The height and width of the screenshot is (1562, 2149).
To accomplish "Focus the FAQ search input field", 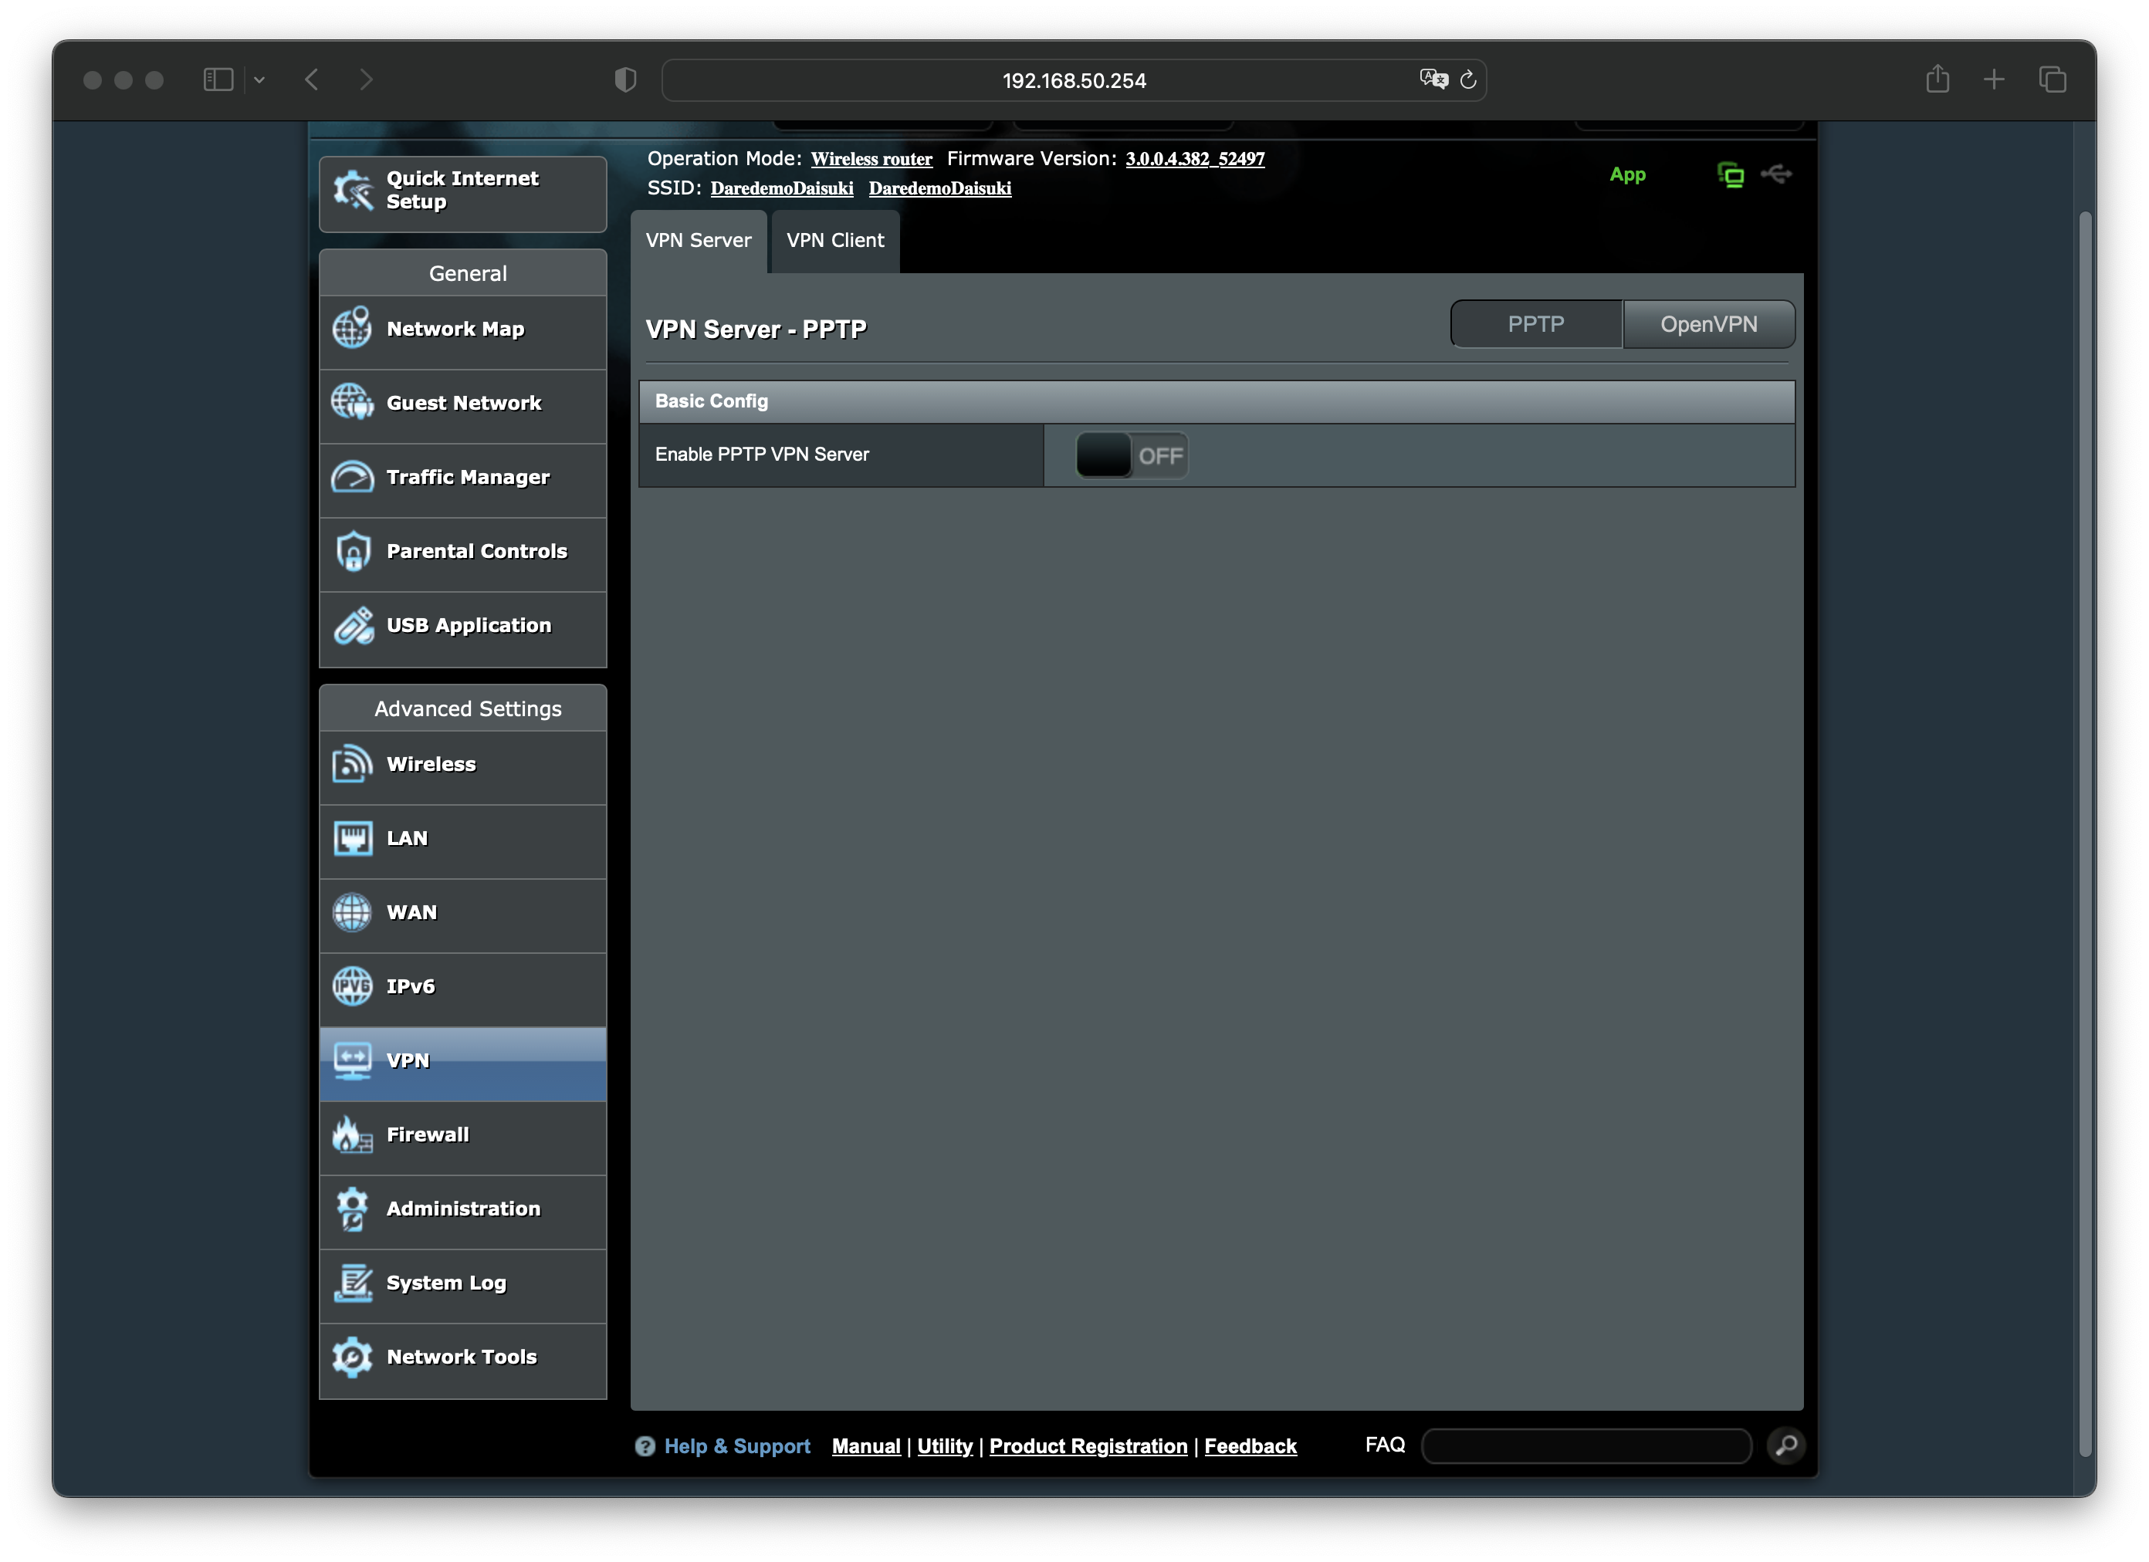I will coord(1586,1445).
